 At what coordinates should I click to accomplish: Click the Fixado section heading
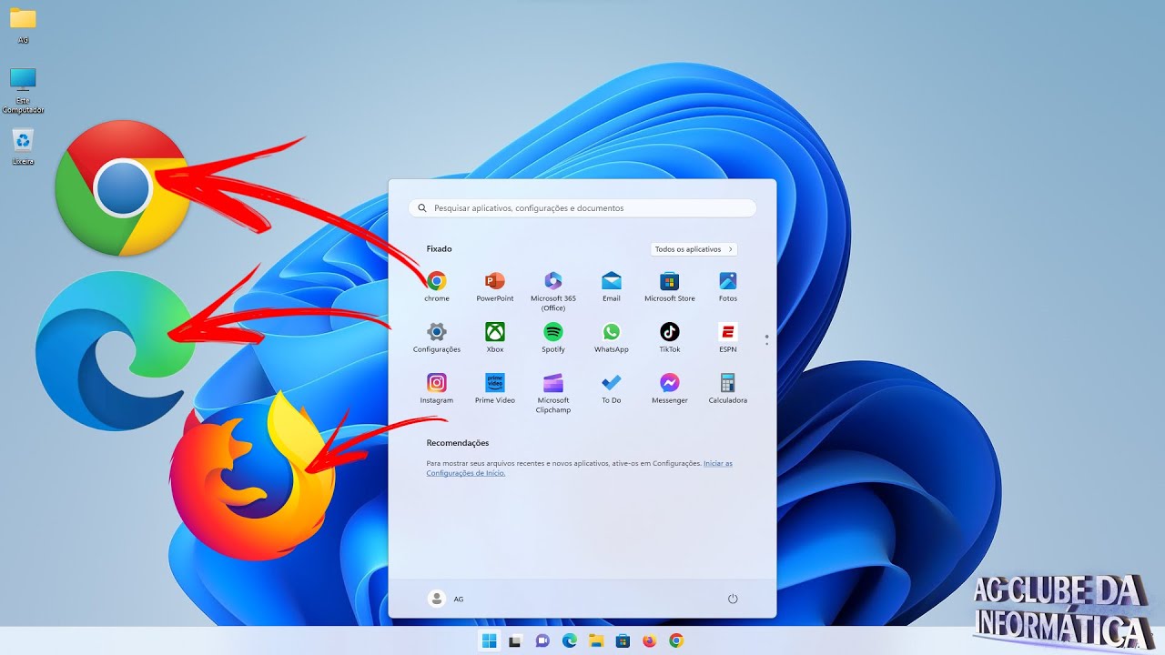point(439,248)
